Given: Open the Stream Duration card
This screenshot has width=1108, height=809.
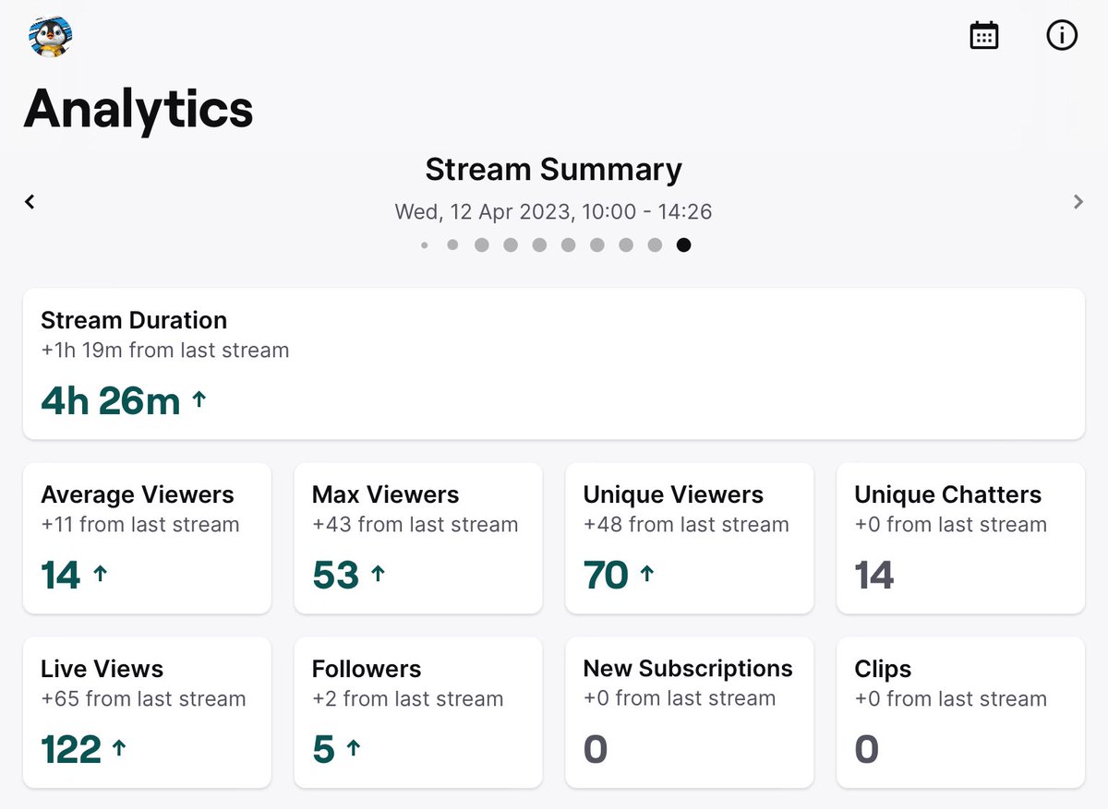Looking at the screenshot, I should tap(554, 363).
